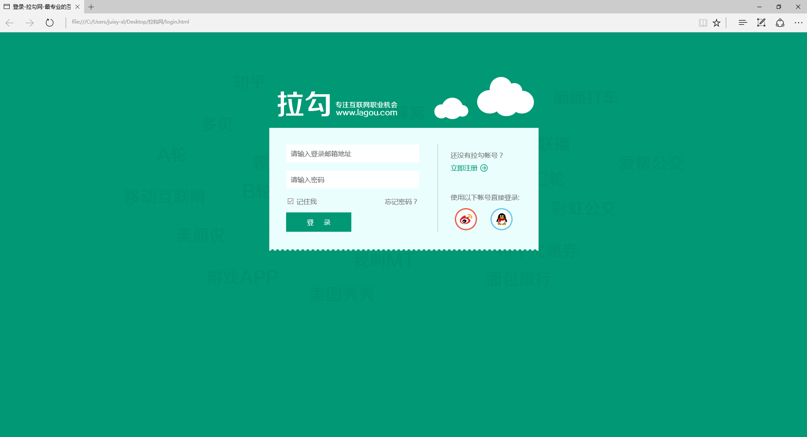Focus the 请输入密码 password field
This screenshot has width=807, height=437.
[x=353, y=180]
